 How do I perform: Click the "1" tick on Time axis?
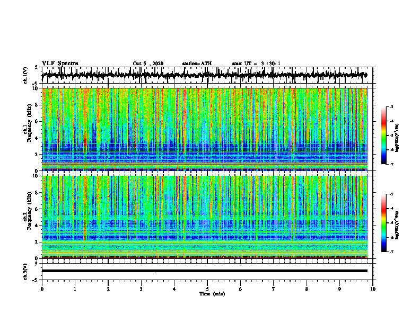click(x=75, y=289)
